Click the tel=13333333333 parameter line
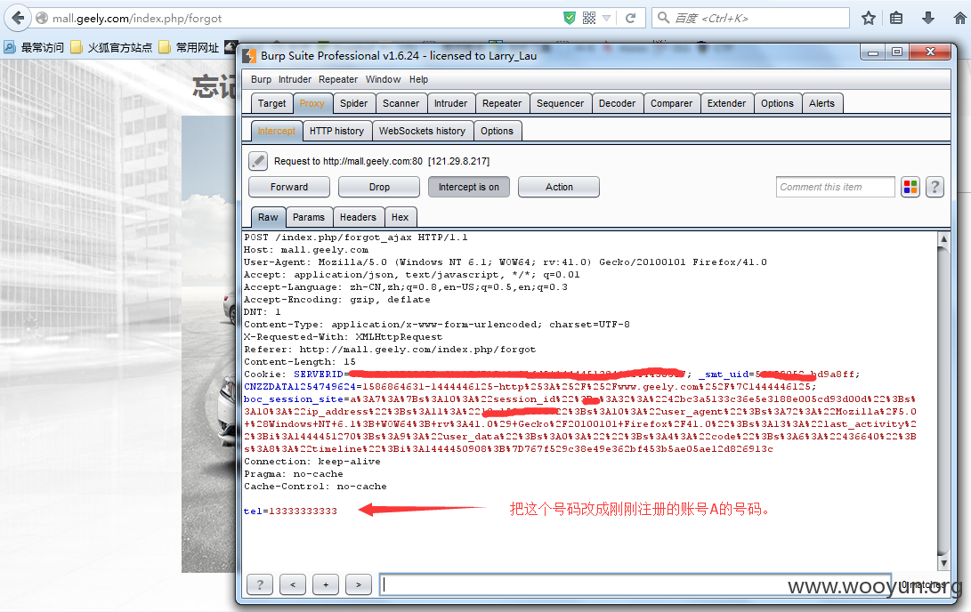Screen dimensions: 971x612 tap(290, 511)
